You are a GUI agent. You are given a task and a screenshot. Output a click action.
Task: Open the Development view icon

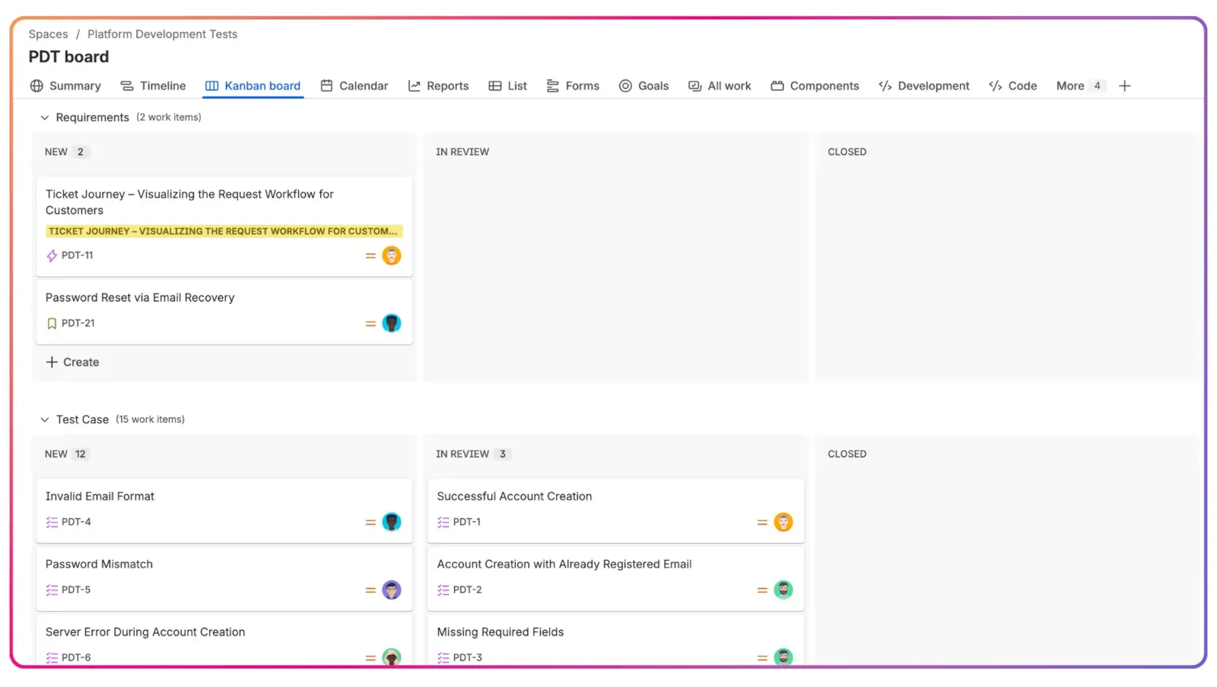[x=885, y=85]
